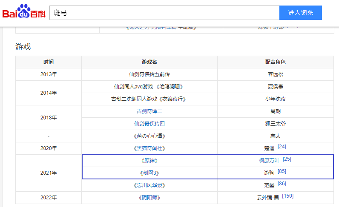
Task: Click reference [86] beside 范蠡
Action: [x=282, y=184]
